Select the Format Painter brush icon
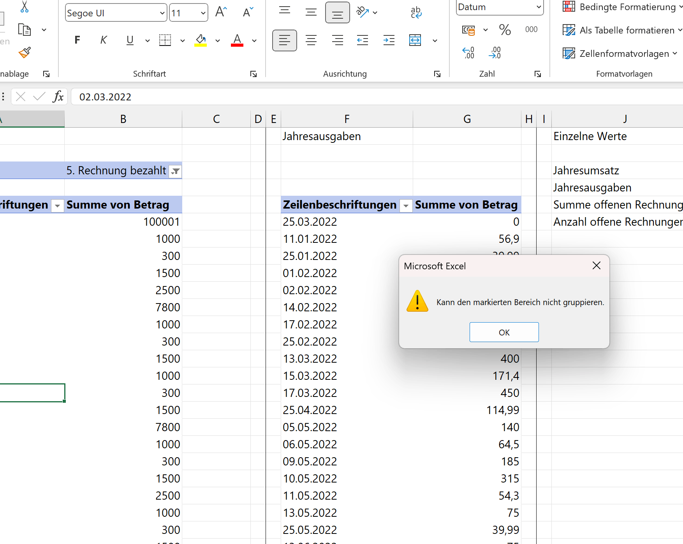Image resolution: width=683 pixels, height=544 pixels. coord(25,53)
